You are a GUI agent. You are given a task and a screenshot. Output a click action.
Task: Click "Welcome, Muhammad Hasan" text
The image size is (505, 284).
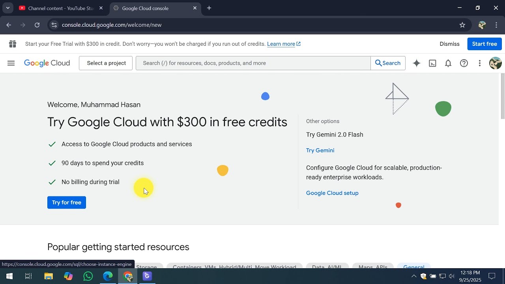(x=94, y=105)
